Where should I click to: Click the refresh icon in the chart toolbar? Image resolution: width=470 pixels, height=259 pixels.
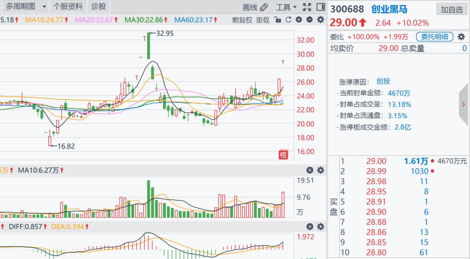pyautogui.click(x=288, y=20)
